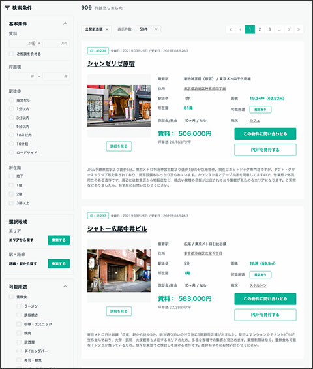The height and width of the screenshot is (369, 313).
Task: Open シャトー広尾中井ビル property title link
Action: point(117,229)
